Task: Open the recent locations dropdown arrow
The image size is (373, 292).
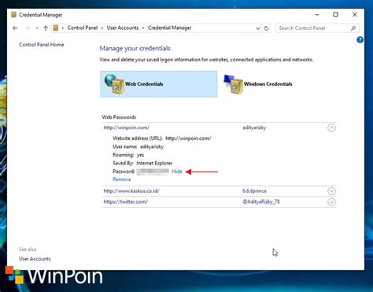Action: click(37, 28)
